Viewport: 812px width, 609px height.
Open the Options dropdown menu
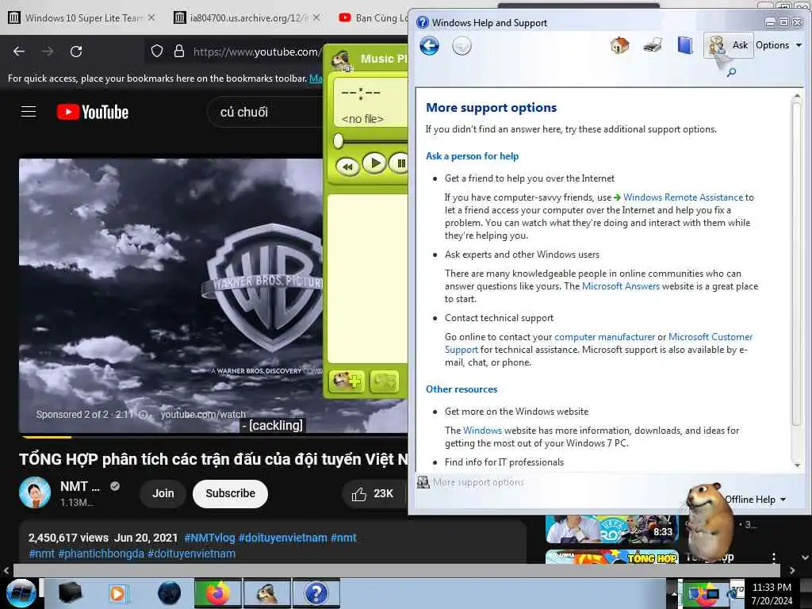click(779, 45)
